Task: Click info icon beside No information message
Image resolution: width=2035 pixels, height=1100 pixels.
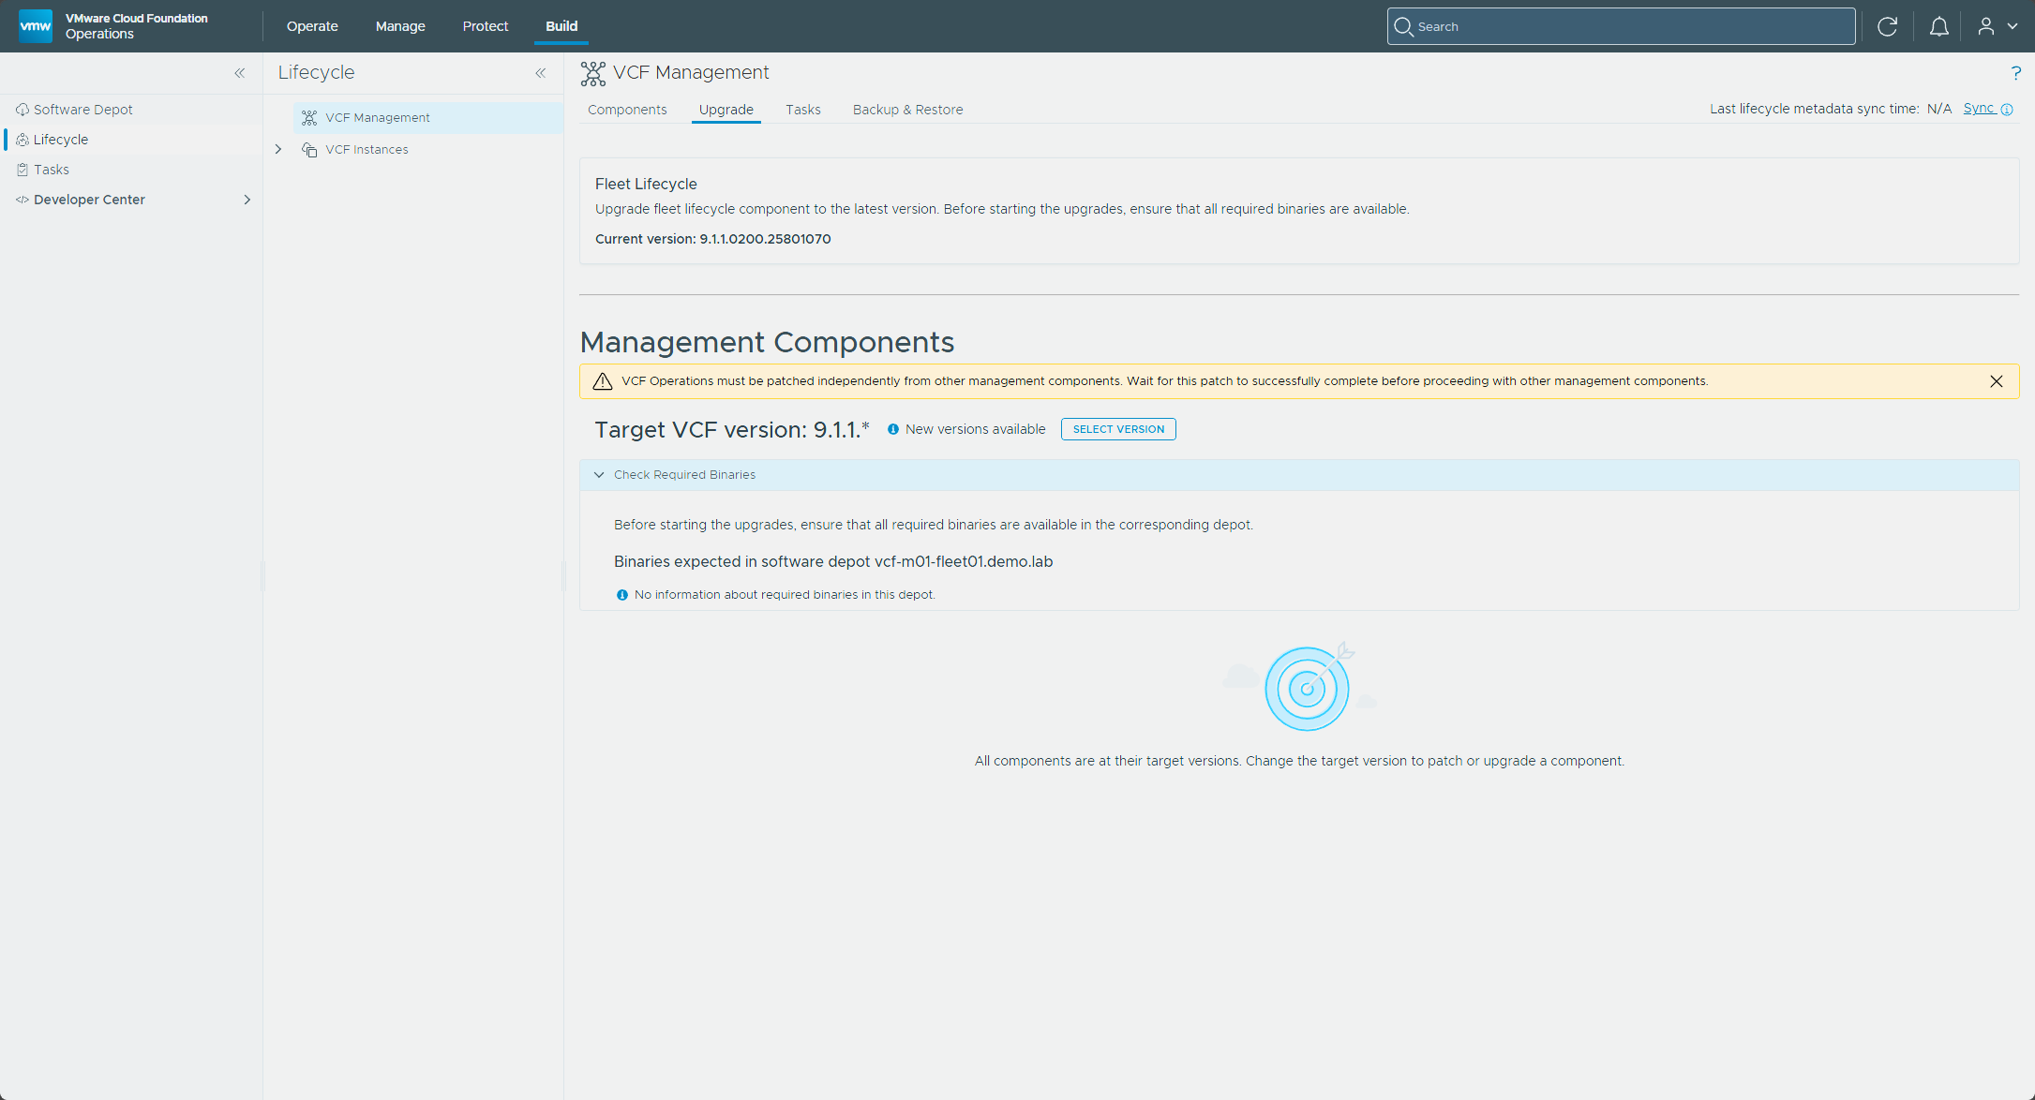Action: tap(622, 595)
